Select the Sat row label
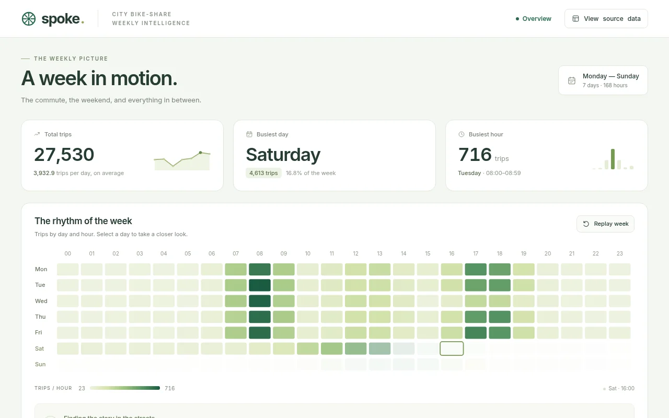Image resolution: width=669 pixels, height=418 pixels. click(x=40, y=349)
